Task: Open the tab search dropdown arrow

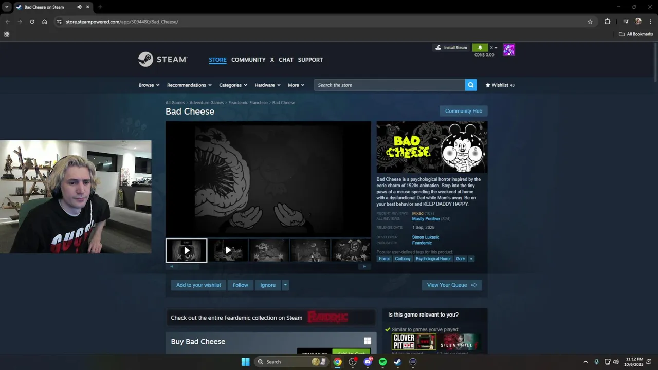Action: (7, 7)
